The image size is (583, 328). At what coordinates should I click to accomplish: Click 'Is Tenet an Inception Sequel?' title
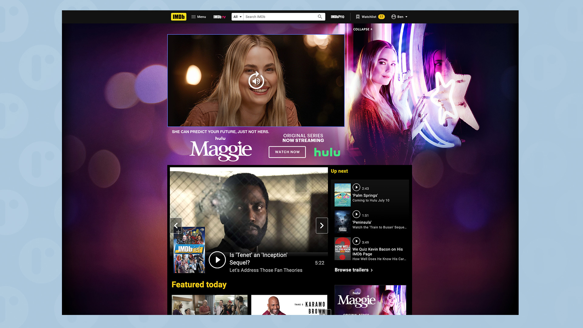(258, 259)
